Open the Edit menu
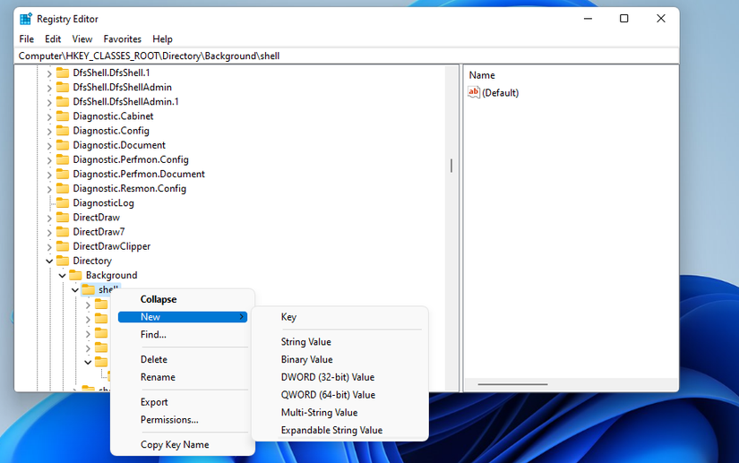 pyautogui.click(x=53, y=39)
